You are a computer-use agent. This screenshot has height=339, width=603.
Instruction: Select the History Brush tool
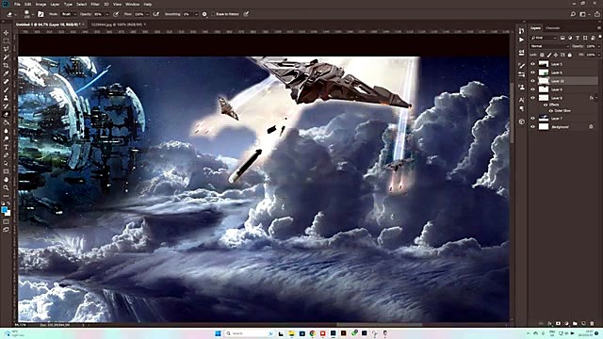[x=7, y=105]
